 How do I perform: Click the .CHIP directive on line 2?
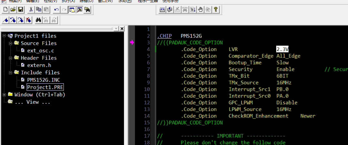click(x=164, y=36)
